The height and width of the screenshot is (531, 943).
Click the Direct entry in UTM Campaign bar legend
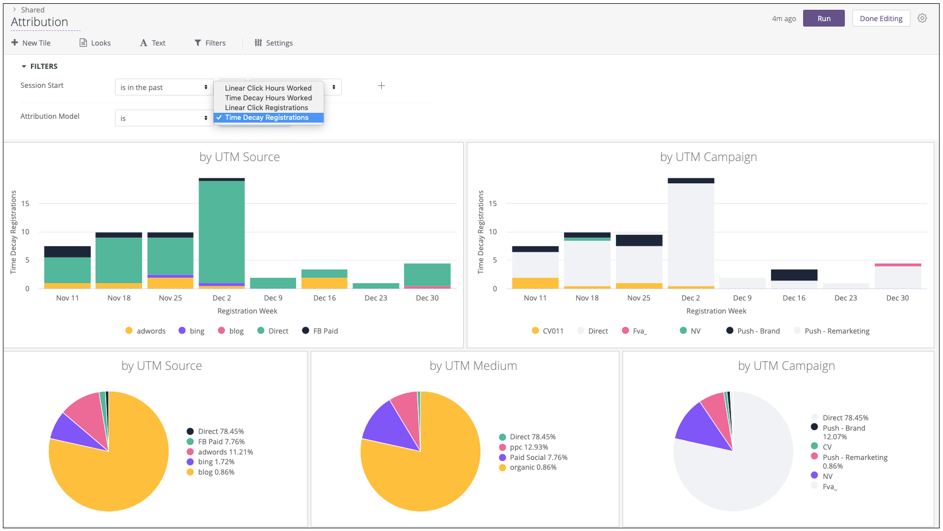coord(593,331)
